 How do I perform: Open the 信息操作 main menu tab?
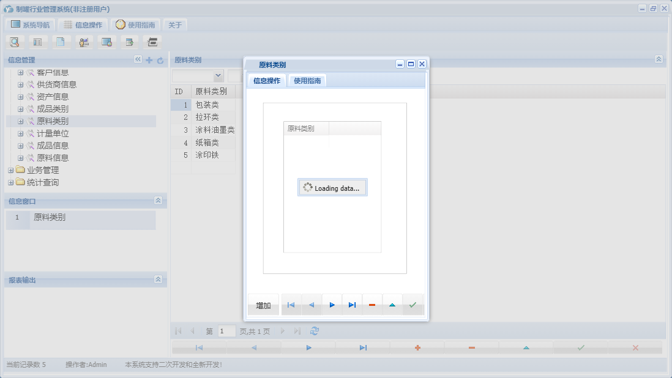[83, 25]
